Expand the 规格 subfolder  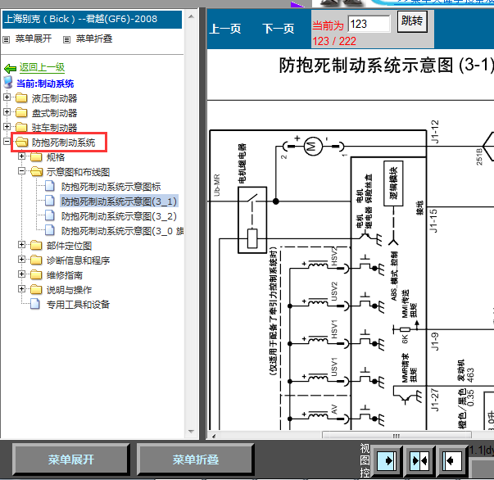click(x=21, y=156)
